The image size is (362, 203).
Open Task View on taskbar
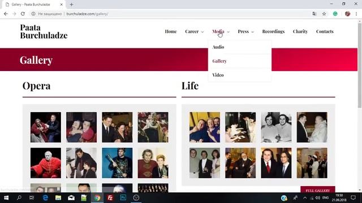32,198
